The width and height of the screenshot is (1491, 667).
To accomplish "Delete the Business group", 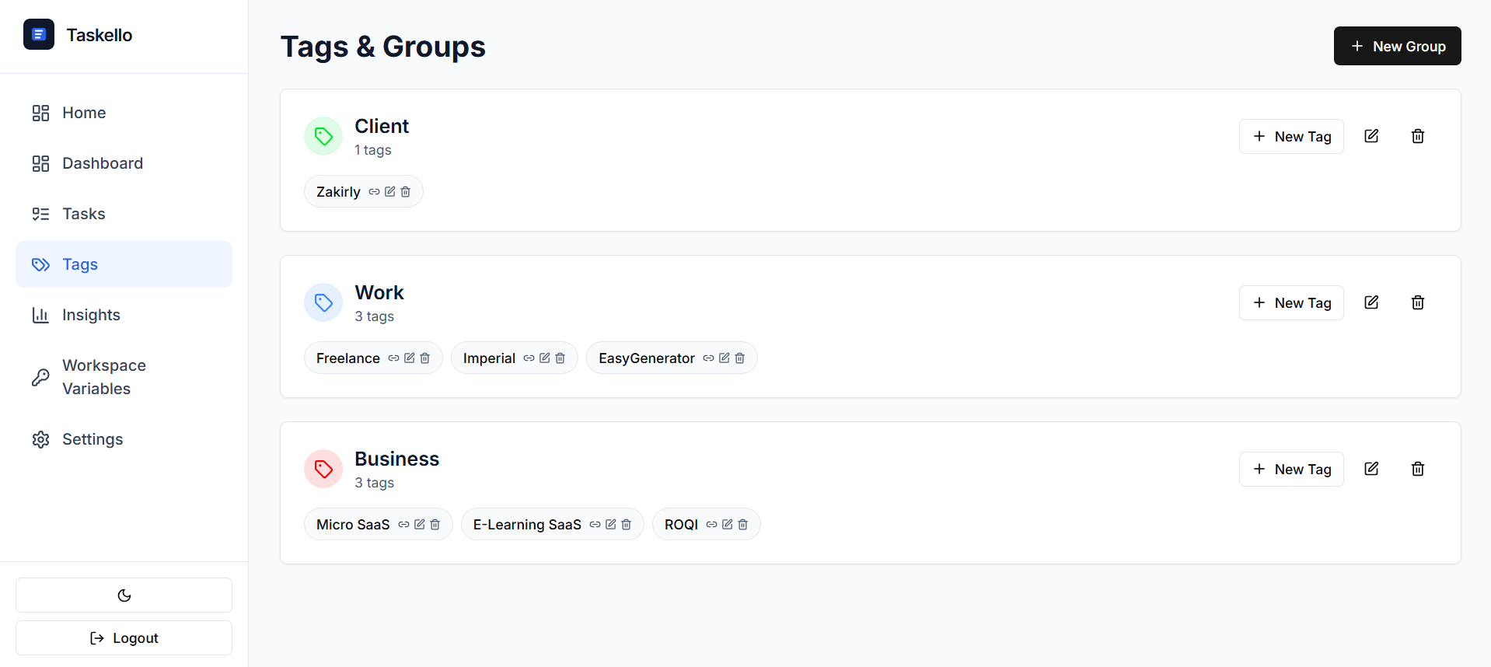I will tap(1418, 469).
